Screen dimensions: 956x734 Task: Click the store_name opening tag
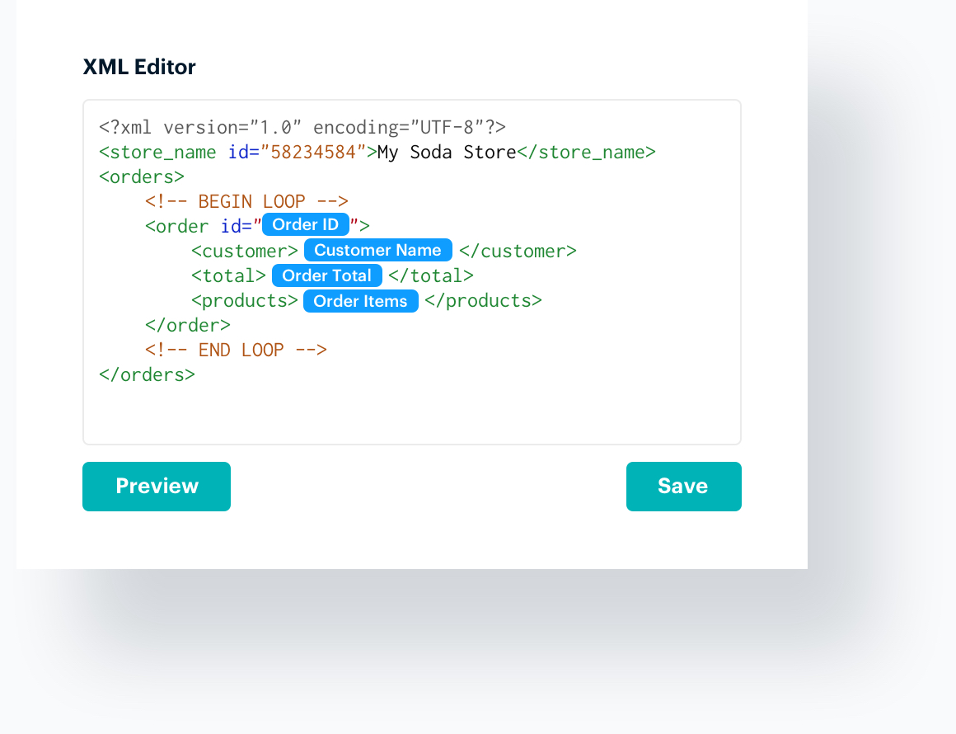(x=157, y=152)
